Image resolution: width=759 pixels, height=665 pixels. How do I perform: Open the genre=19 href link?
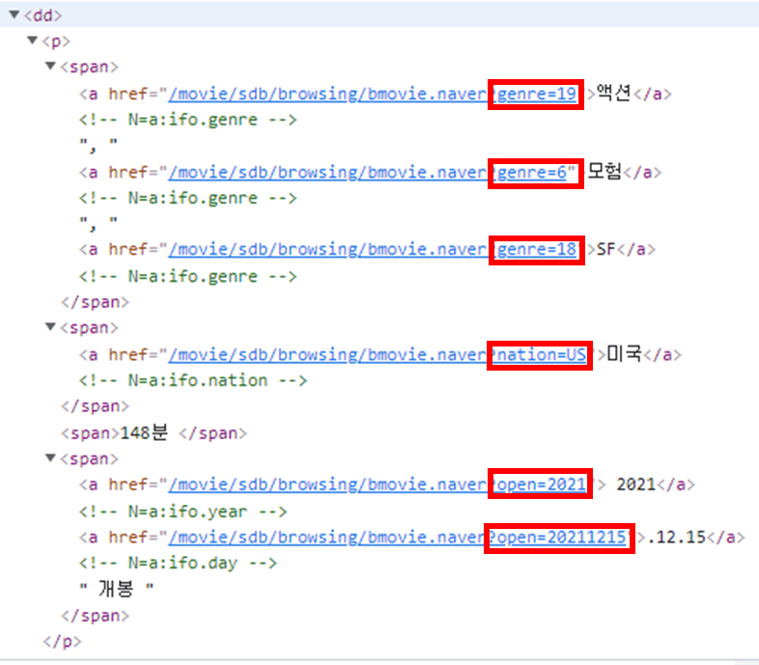click(373, 94)
